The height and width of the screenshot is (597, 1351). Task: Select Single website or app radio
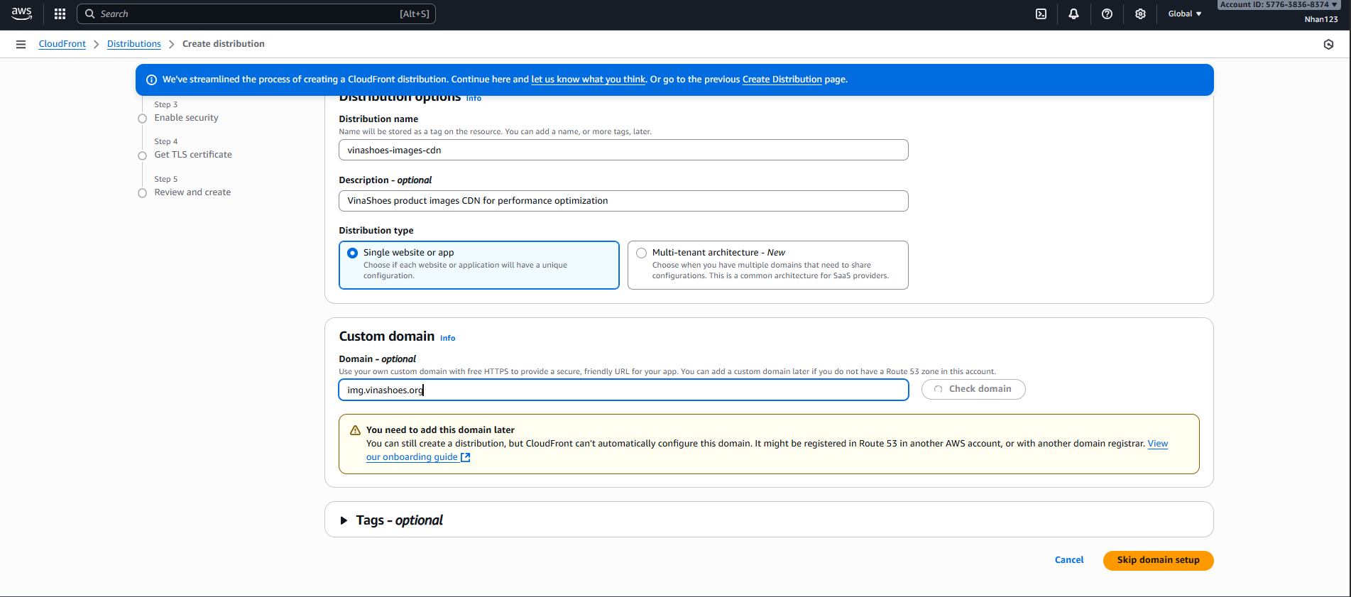(x=352, y=253)
